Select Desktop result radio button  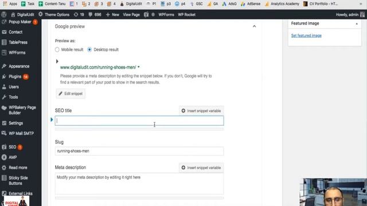(x=89, y=50)
